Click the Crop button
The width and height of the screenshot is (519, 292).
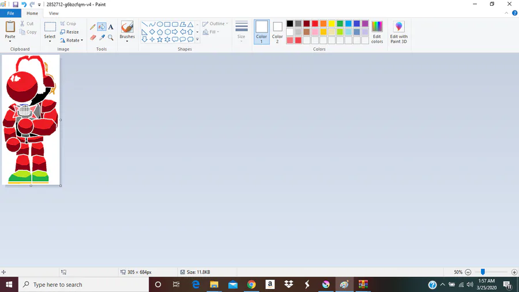(x=68, y=24)
